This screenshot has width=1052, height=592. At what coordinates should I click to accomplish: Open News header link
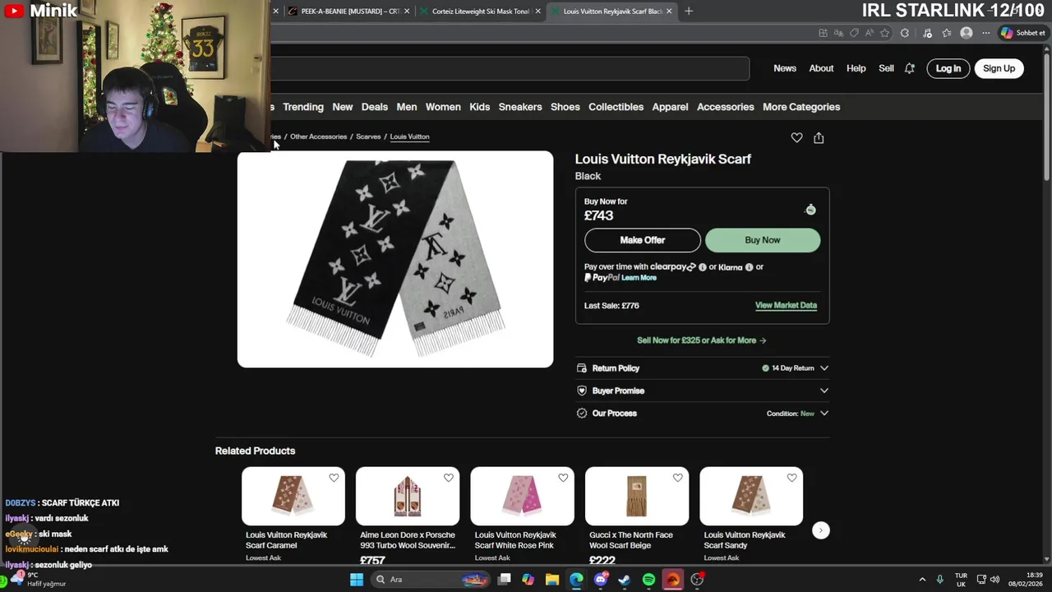pyautogui.click(x=785, y=68)
